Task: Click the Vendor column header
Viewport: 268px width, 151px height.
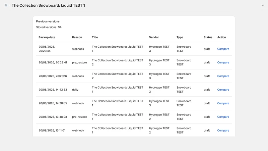Action: (154, 37)
